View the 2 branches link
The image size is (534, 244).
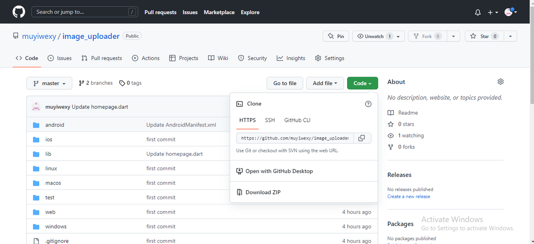pyautogui.click(x=96, y=83)
